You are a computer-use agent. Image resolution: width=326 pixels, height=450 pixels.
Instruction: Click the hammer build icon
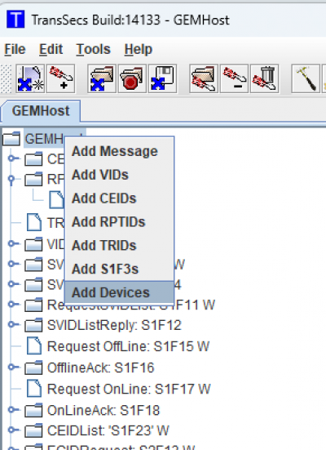pyautogui.click(x=306, y=79)
